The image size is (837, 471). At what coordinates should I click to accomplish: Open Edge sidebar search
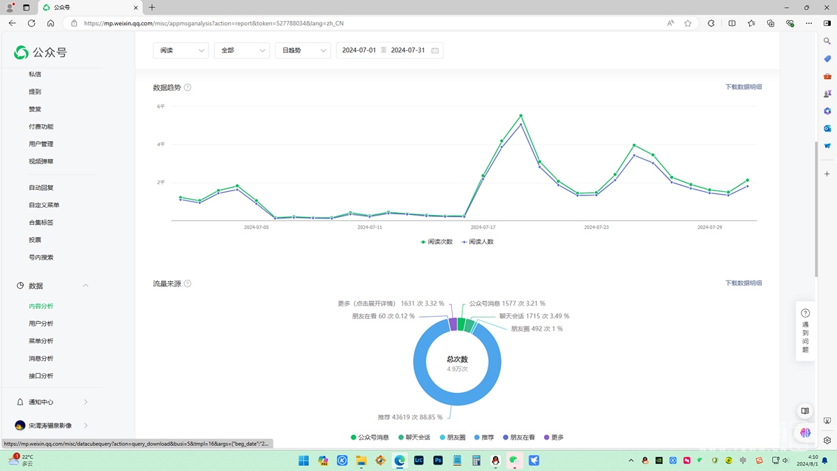[827, 42]
